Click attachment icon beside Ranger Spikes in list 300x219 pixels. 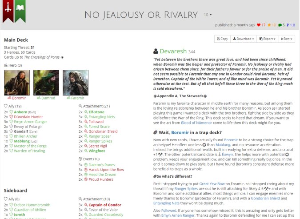pyautogui.click(x=86, y=141)
